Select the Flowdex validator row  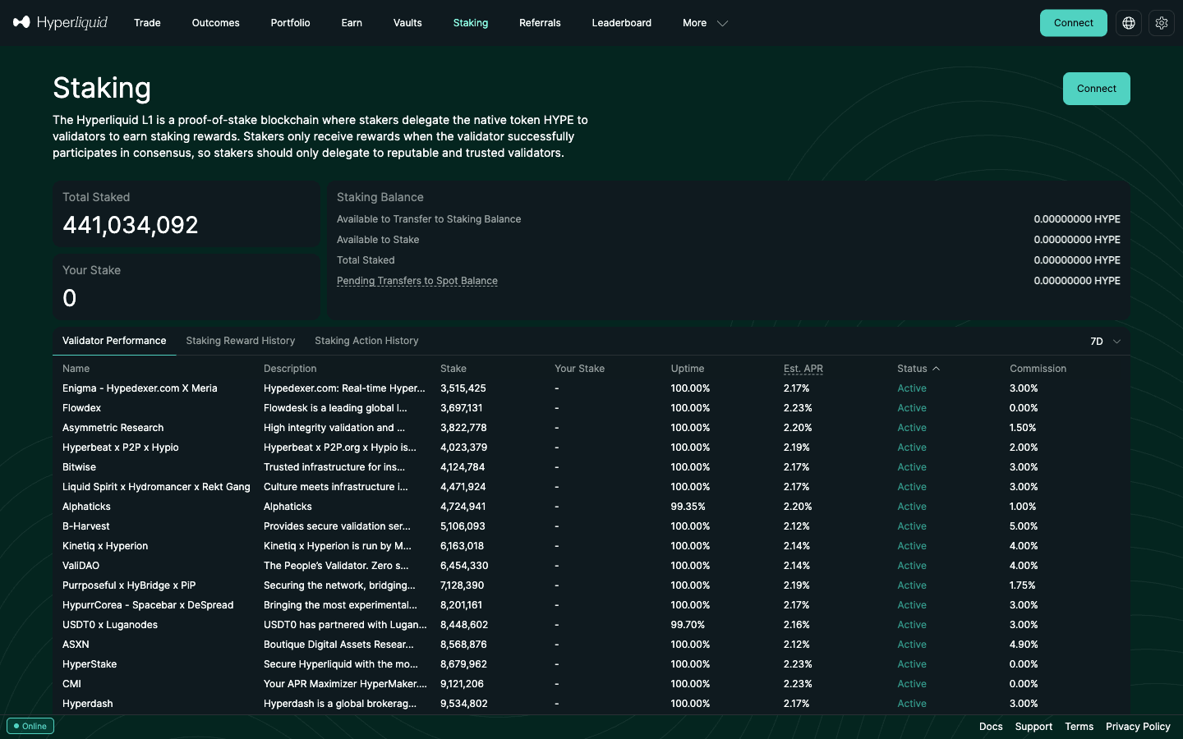click(x=591, y=408)
